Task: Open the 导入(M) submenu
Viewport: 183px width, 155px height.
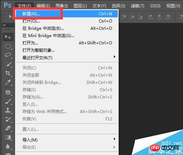Action: [x=67, y=140]
